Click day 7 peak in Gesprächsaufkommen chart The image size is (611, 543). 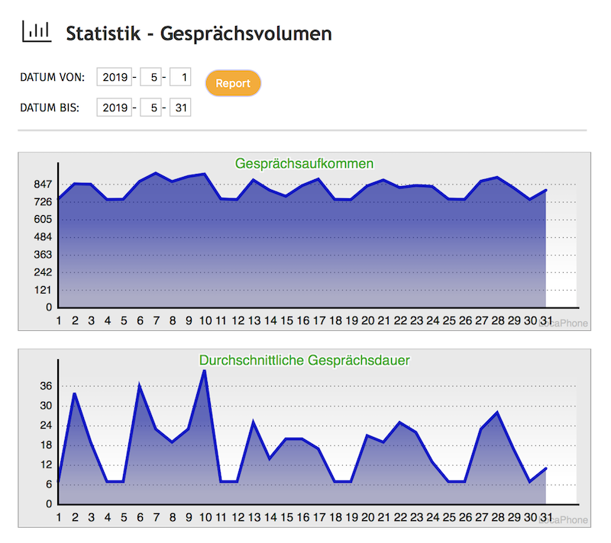click(156, 173)
